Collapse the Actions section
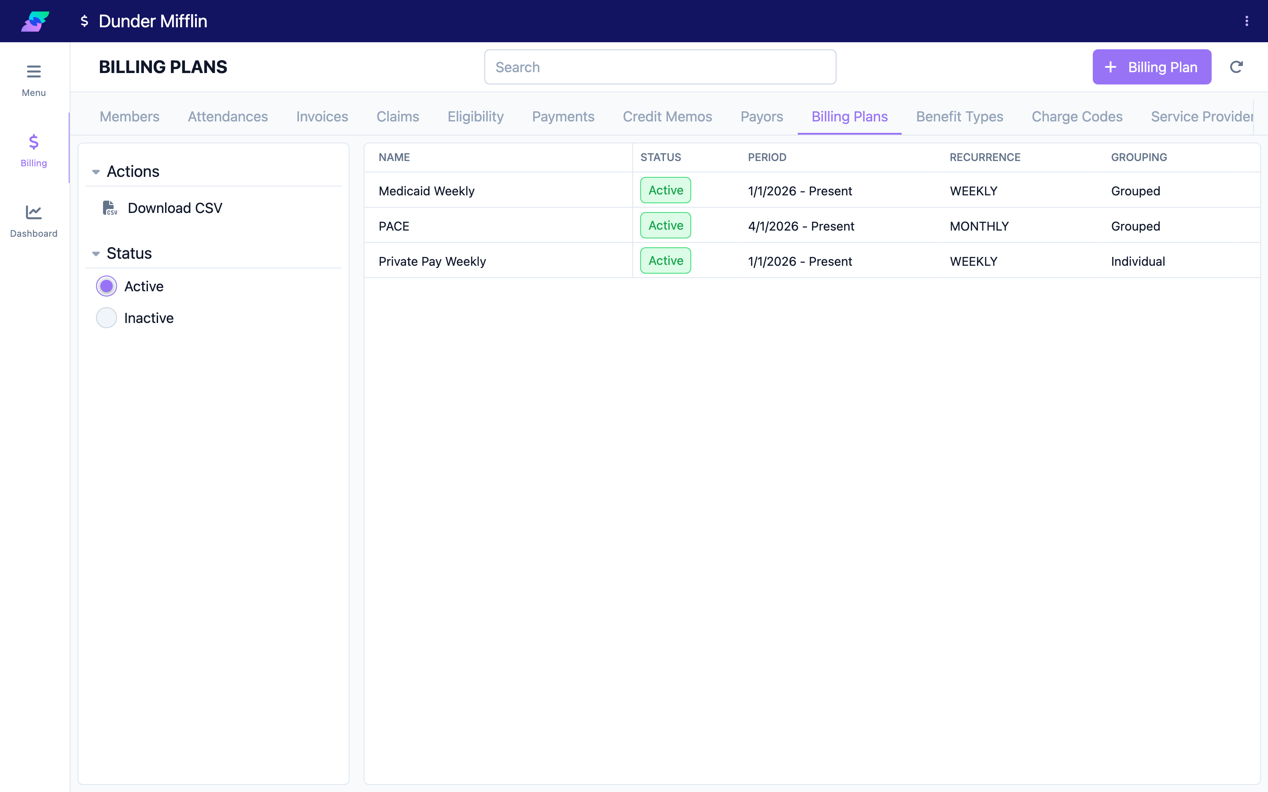 tap(96, 172)
